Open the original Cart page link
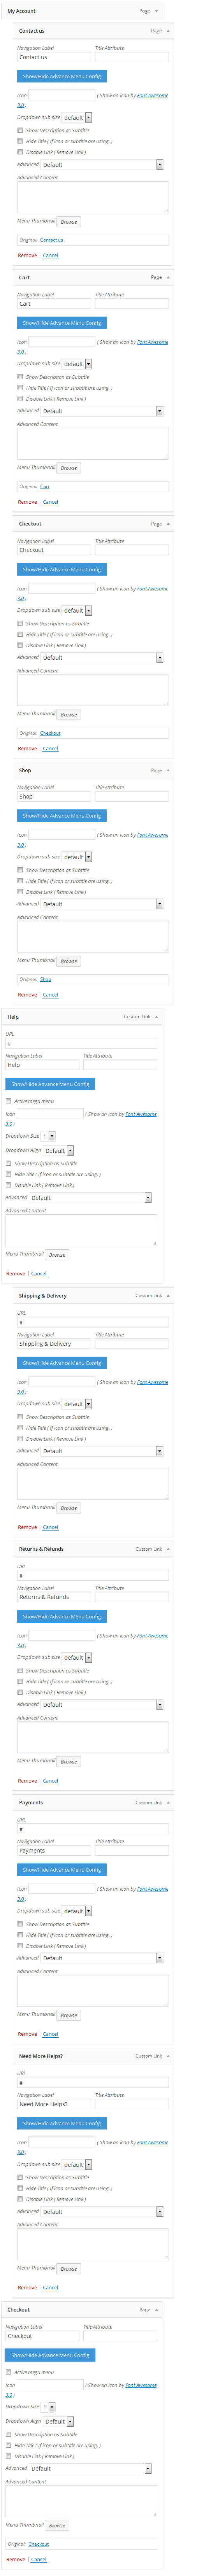 pos(45,486)
